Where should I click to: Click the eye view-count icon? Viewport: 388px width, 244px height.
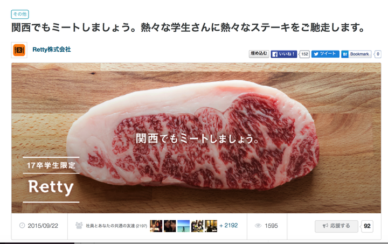tap(258, 226)
